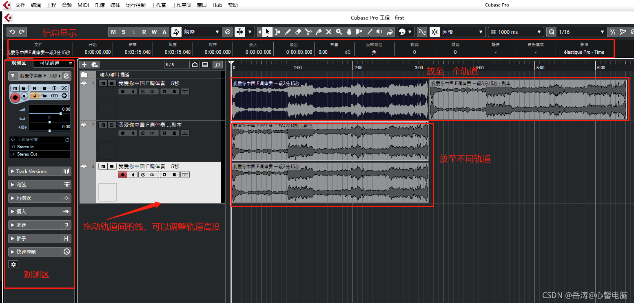Select the Erase tool

point(298,32)
